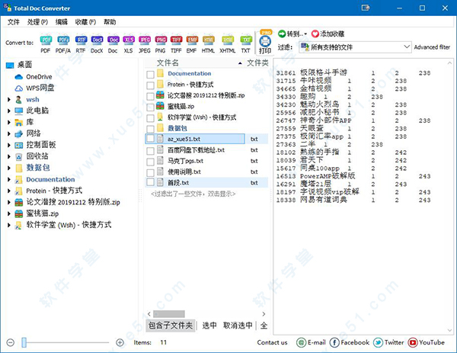Viewport: 457px width, 353px height.
Task: Open the 打印 print pro button
Action: coord(265,42)
